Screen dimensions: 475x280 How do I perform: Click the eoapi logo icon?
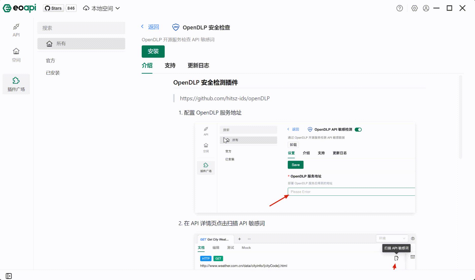(x=7, y=8)
